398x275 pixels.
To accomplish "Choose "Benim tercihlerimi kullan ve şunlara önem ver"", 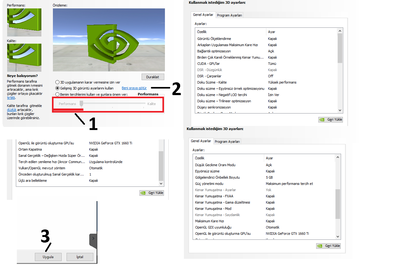I will tap(91, 94).
